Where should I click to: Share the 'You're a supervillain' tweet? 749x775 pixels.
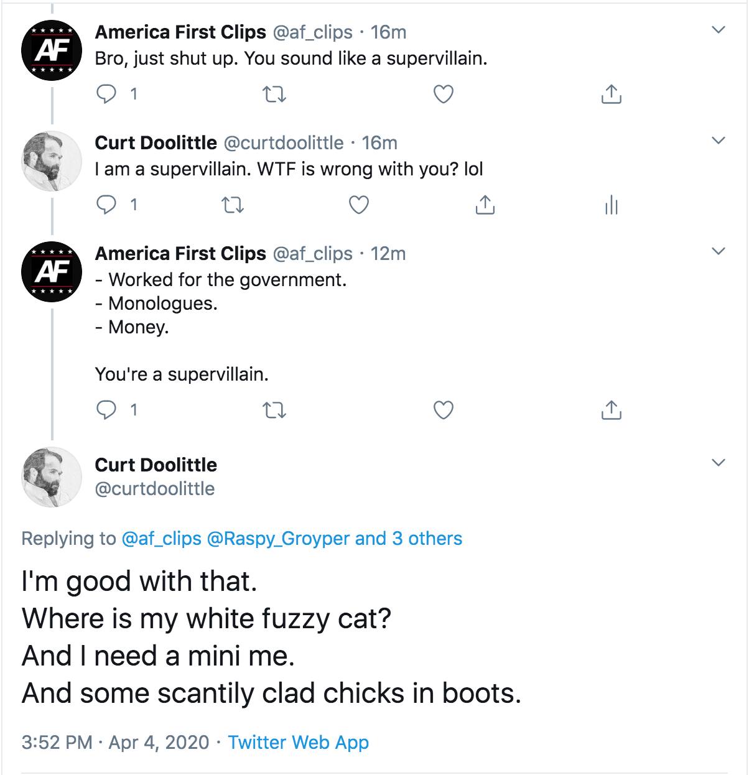(611, 410)
